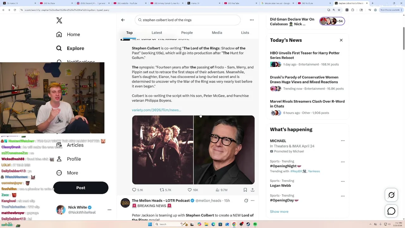
Task: Switch to the Latest tab
Action: (x=157, y=33)
